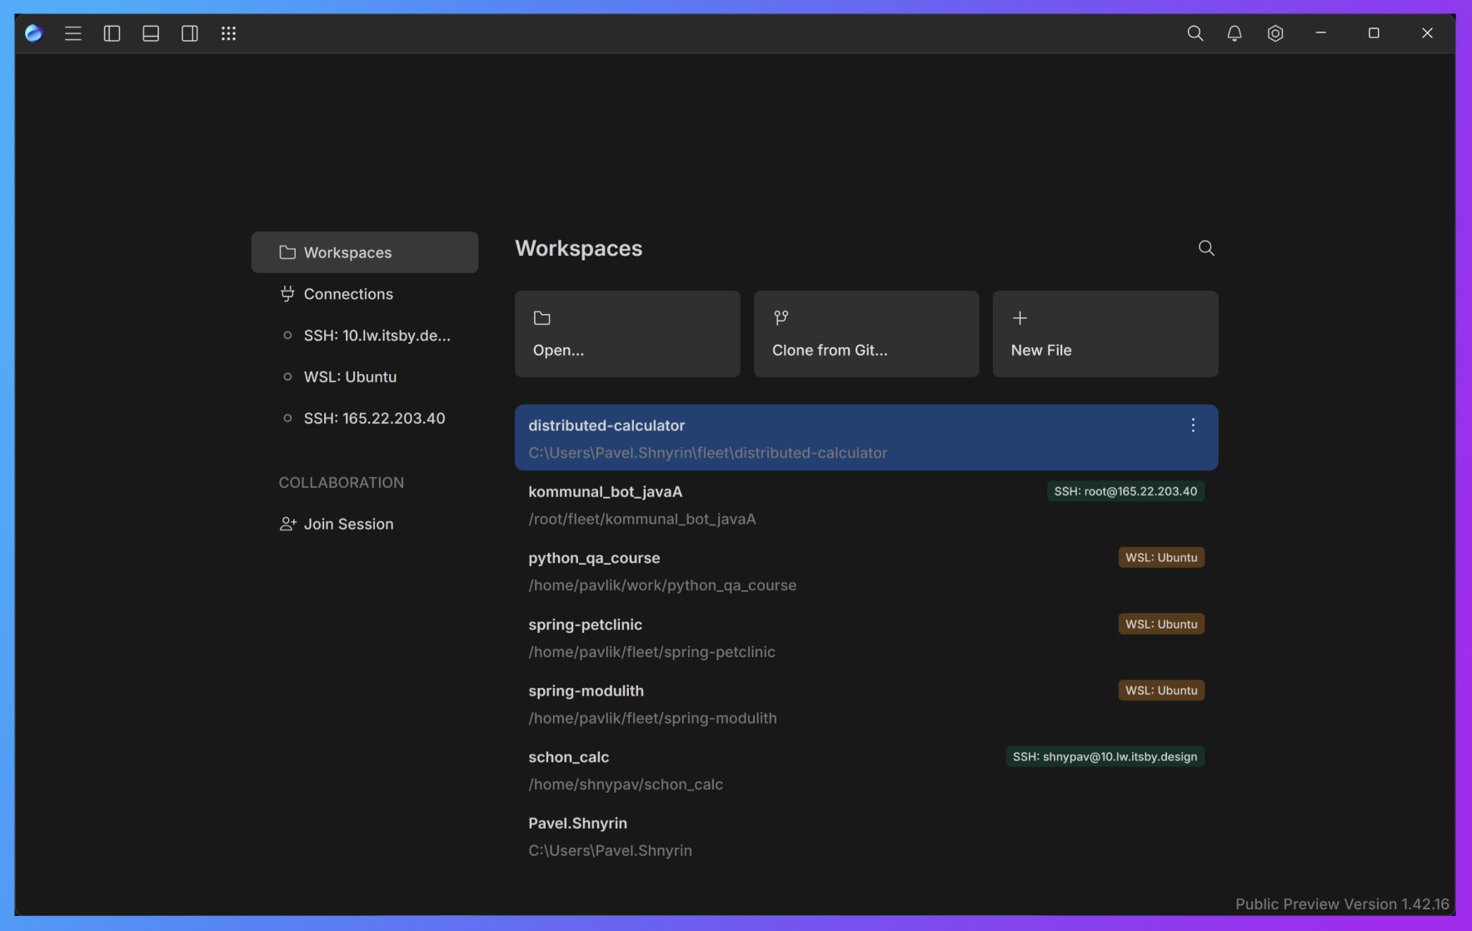Open distributed-calculator workspace
Screen dimensions: 1472x931
point(866,438)
